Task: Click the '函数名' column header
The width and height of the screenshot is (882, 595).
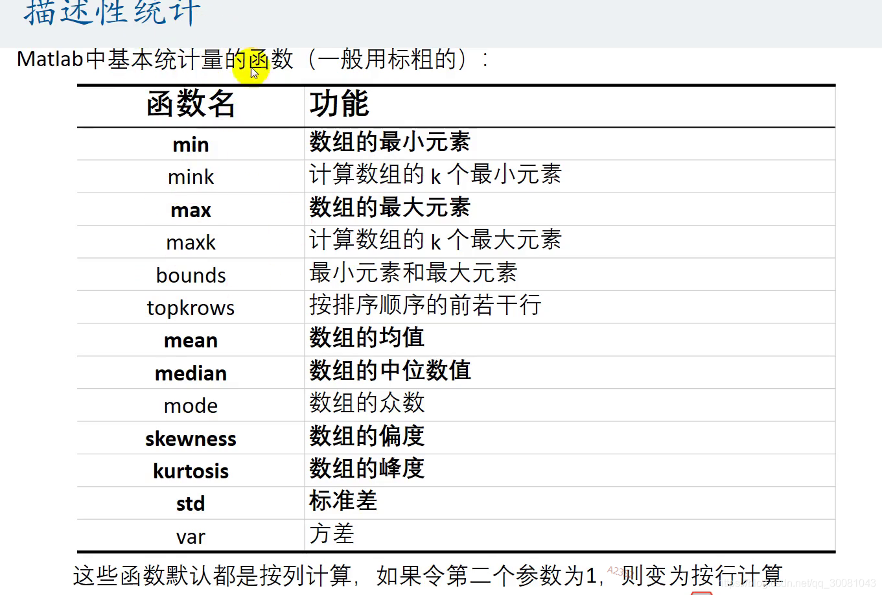Action: [191, 104]
